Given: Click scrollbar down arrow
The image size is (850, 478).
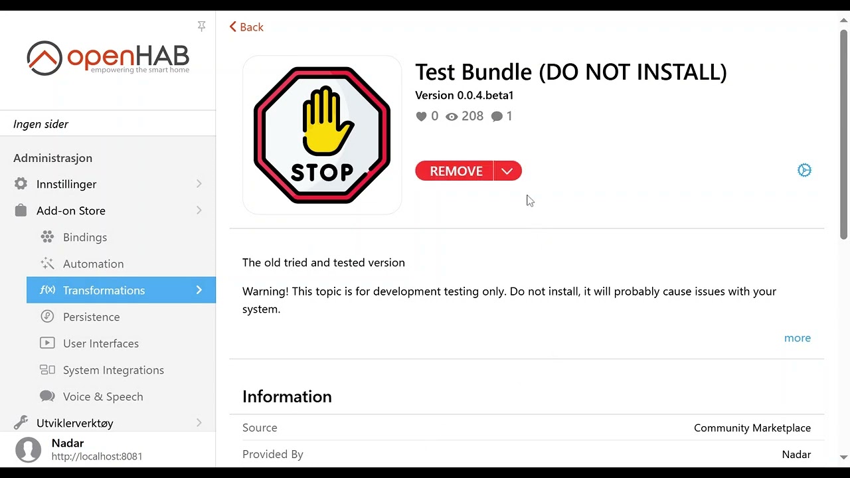Looking at the screenshot, I should coord(844,457).
